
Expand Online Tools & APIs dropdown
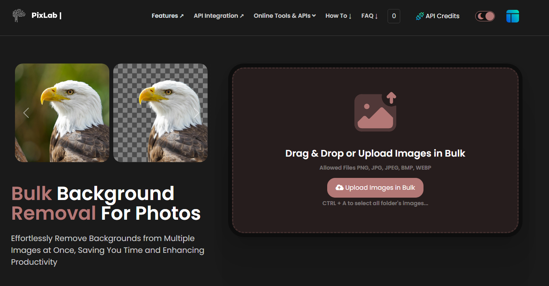[285, 16]
